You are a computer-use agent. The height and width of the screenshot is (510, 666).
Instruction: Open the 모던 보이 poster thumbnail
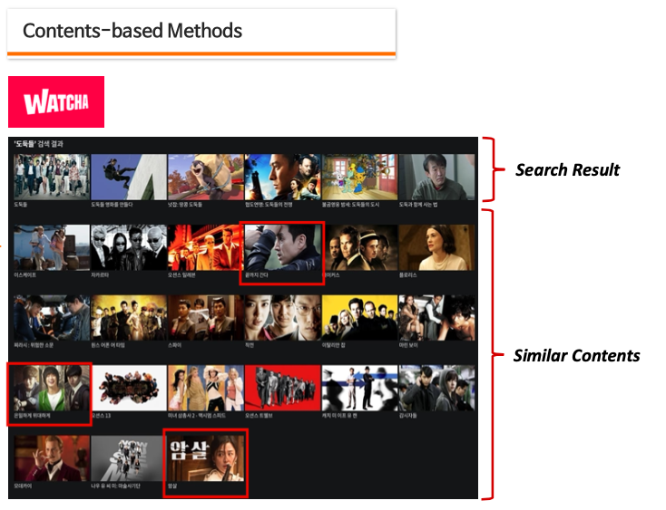tap(437, 318)
